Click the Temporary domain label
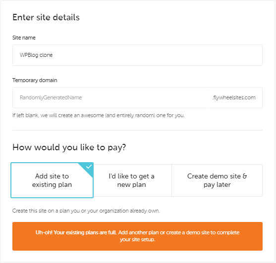Viewport: 276px width, 263px height. pos(35,80)
